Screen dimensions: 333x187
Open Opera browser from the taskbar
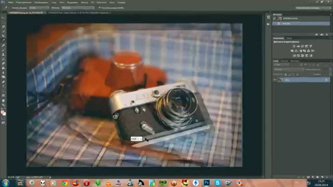point(87,183)
